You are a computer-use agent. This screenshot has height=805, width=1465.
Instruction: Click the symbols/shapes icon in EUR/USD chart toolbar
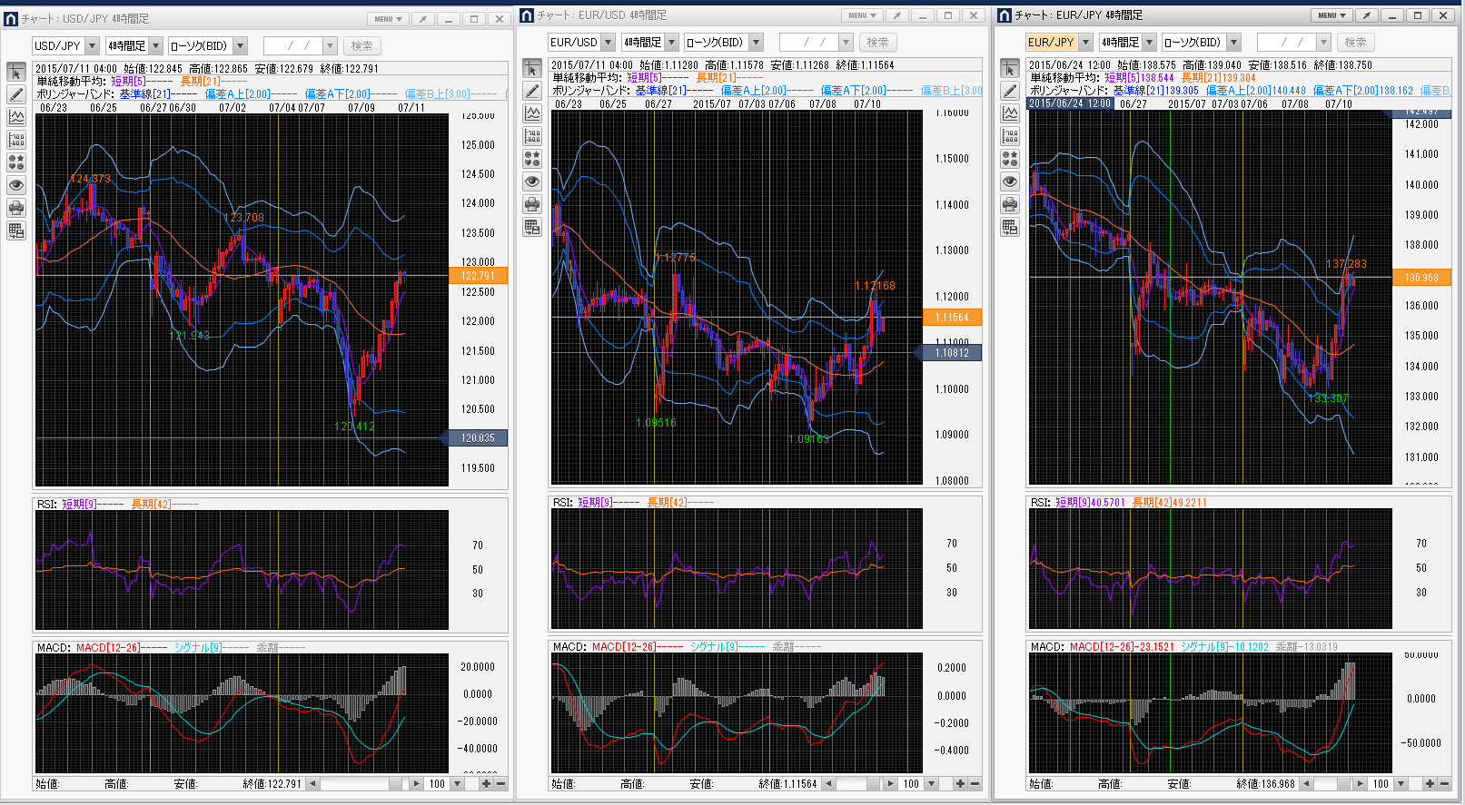532,158
